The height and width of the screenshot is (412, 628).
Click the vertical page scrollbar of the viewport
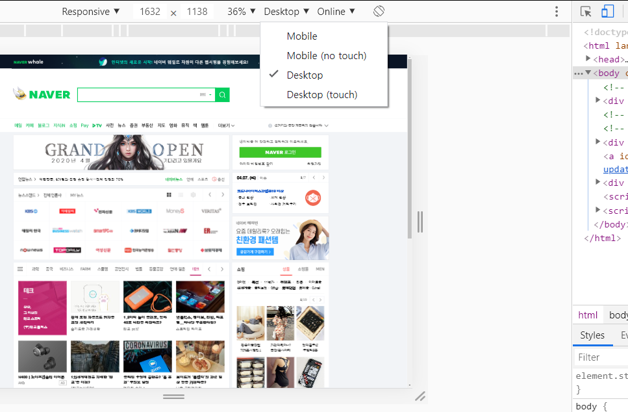coord(410,148)
